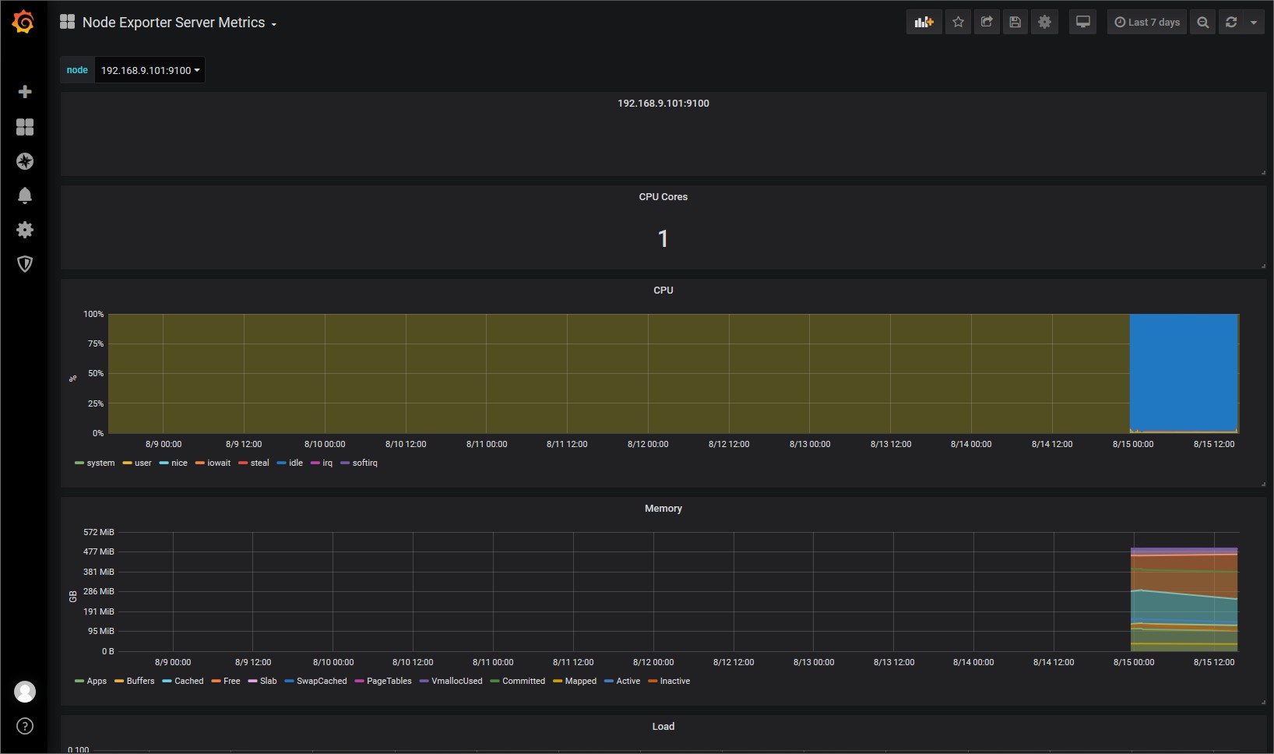
Task: Click the stacked area in Memory graph
Action: pyautogui.click(x=1184, y=600)
